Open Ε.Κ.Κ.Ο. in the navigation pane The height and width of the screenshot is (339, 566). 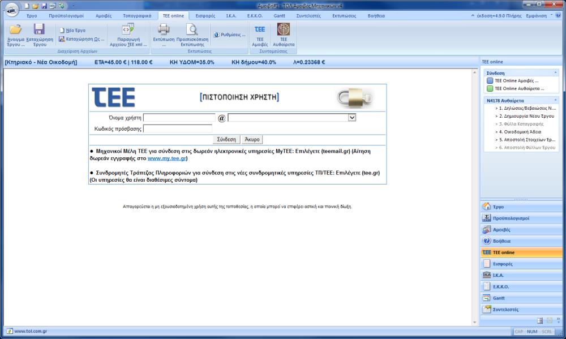(x=521, y=287)
